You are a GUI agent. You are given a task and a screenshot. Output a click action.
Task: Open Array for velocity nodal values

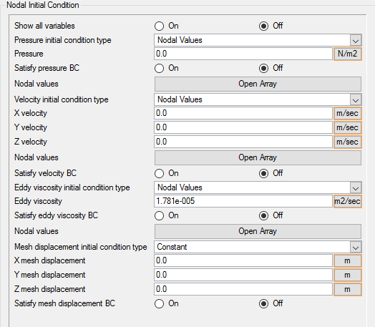pos(258,157)
